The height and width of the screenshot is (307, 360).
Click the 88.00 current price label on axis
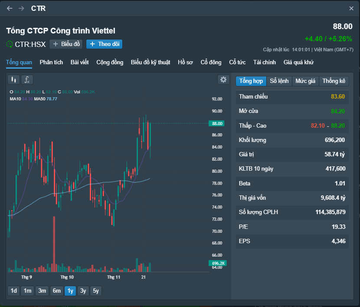(217, 123)
